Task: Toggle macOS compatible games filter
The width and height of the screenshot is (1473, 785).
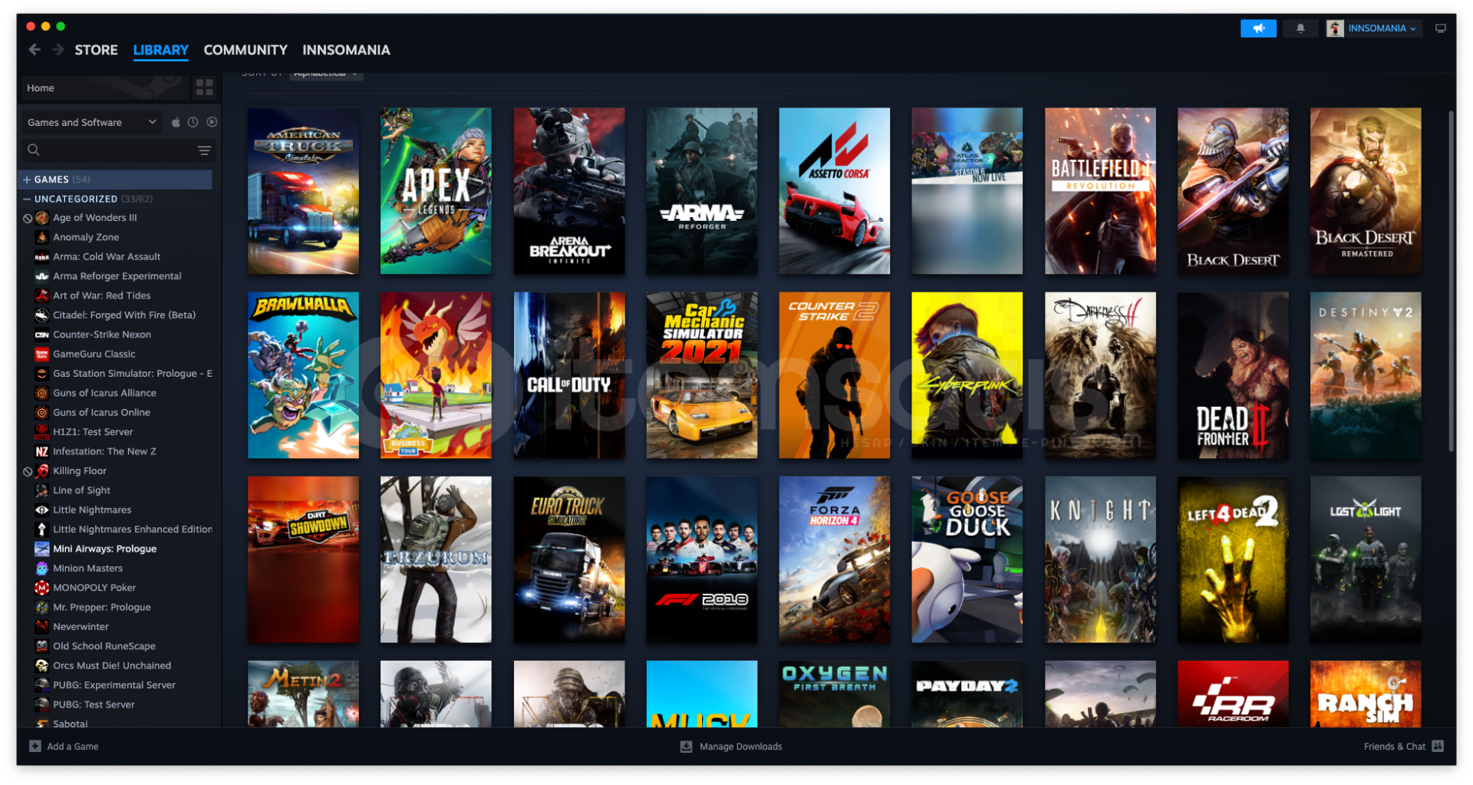Action: pyautogui.click(x=176, y=122)
